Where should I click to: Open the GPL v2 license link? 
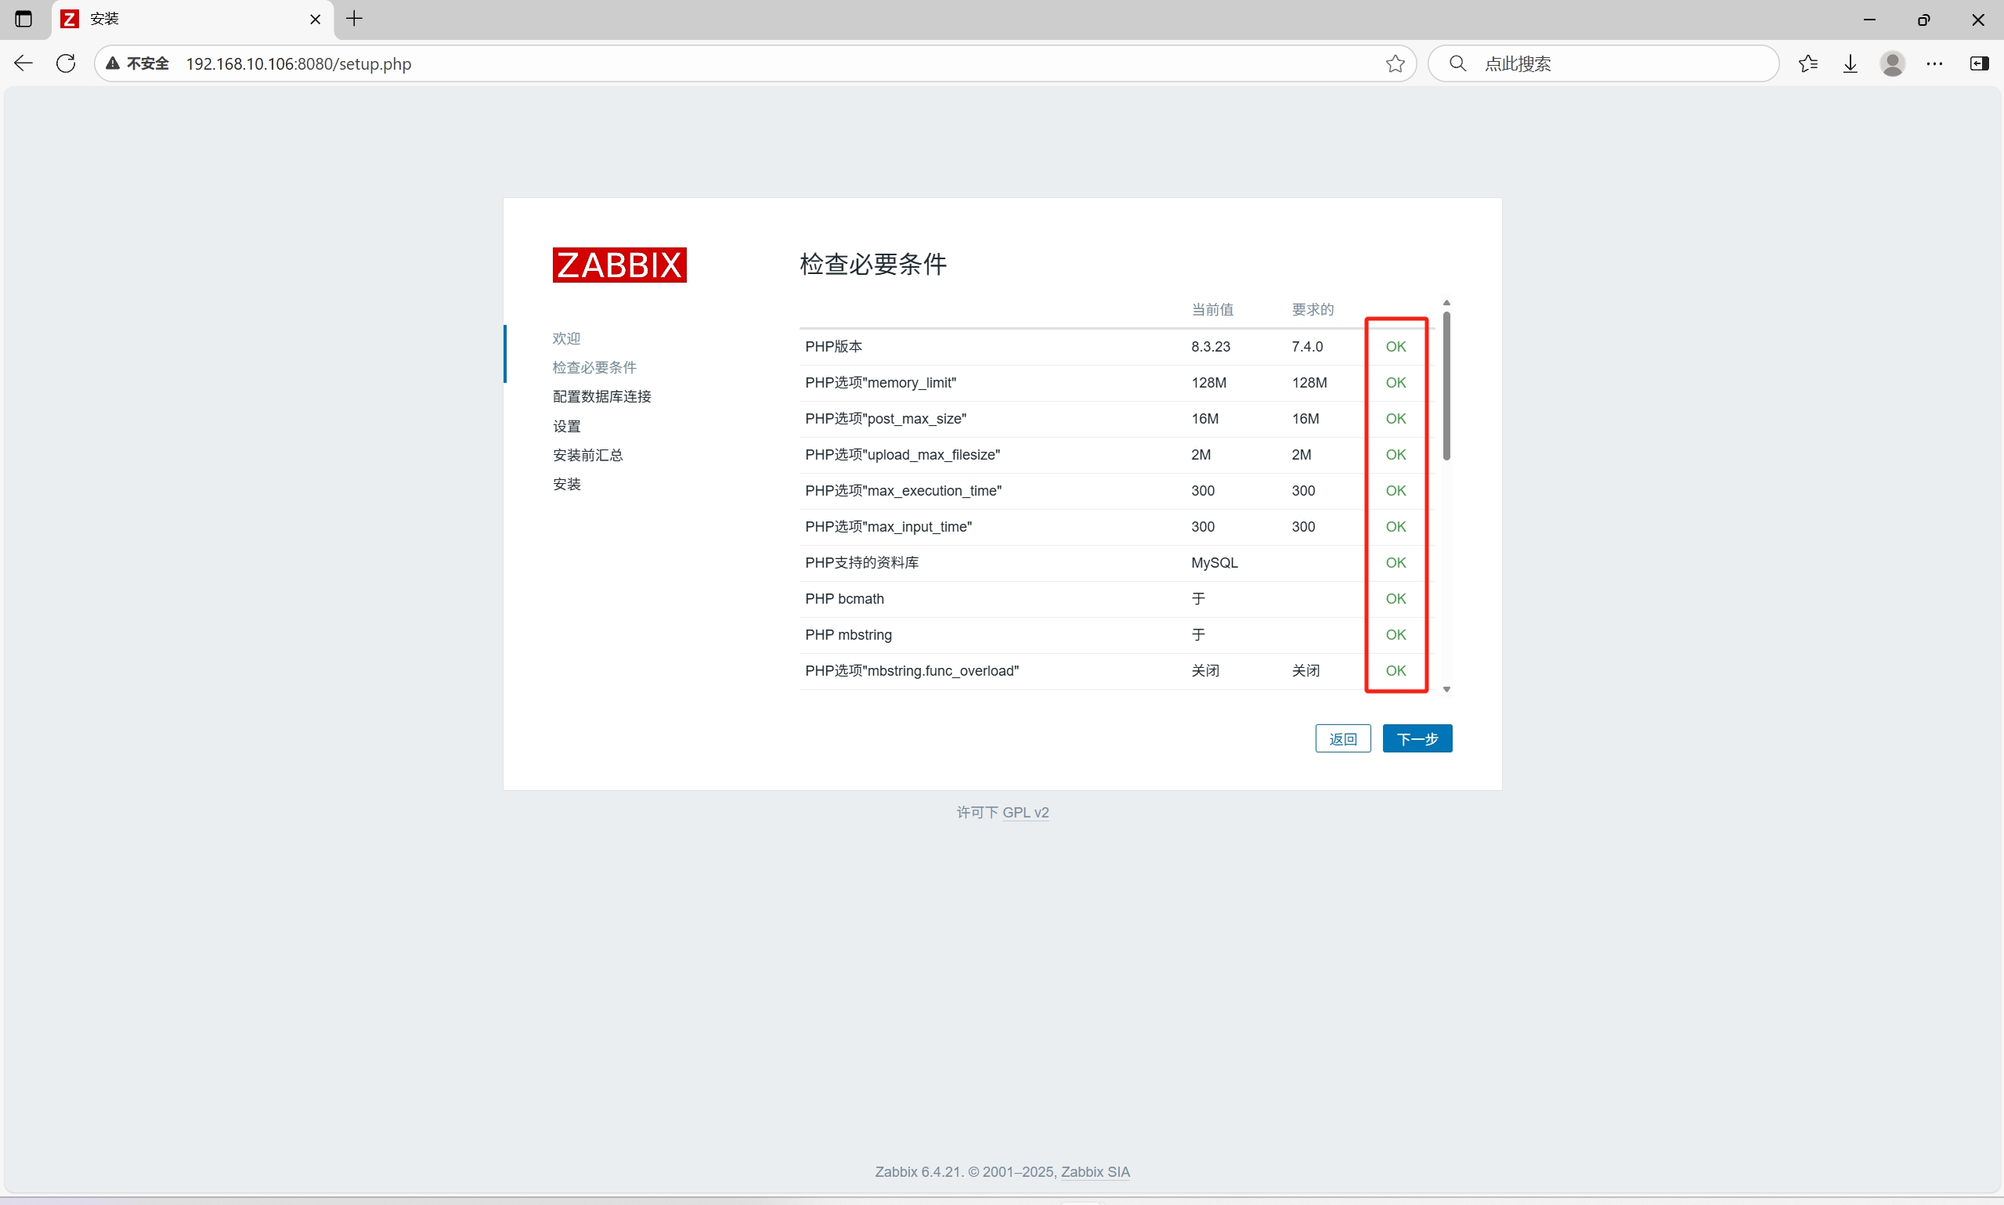pyautogui.click(x=1026, y=812)
